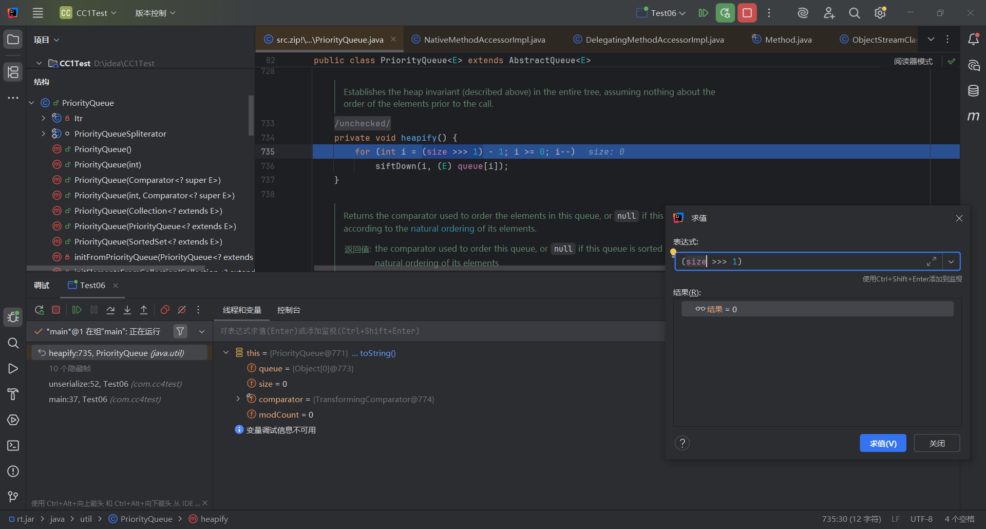Open expression history dropdown in Evaluate
The height and width of the screenshot is (529, 986).
point(951,261)
